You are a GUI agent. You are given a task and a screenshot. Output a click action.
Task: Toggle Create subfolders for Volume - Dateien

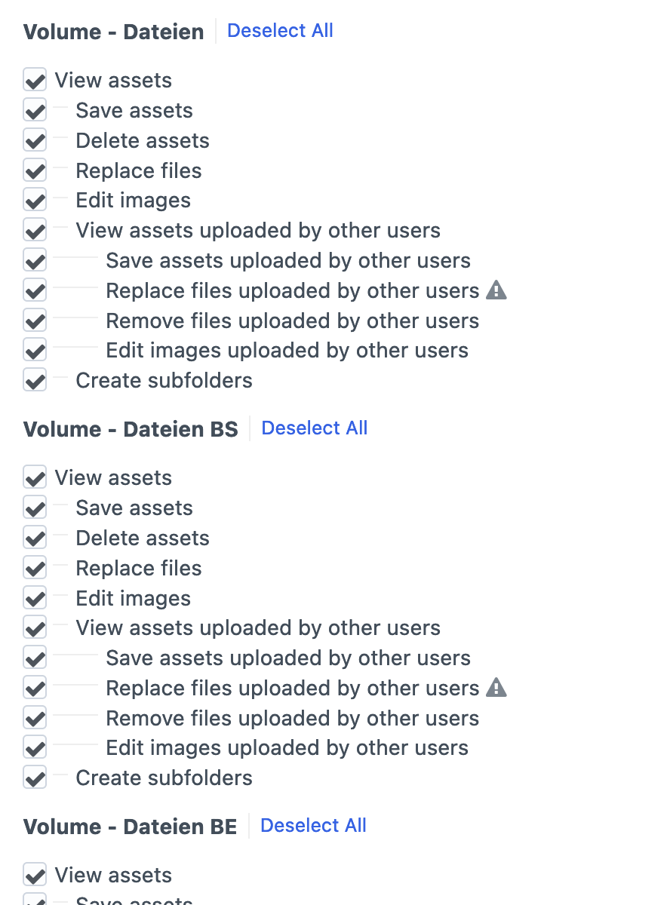[34, 379]
